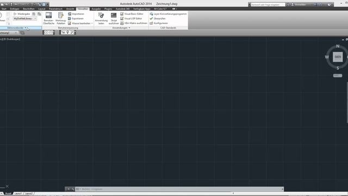Click the OBEN face of the ViewCube
Viewport: 348px width, 196px height.
click(x=338, y=57)
